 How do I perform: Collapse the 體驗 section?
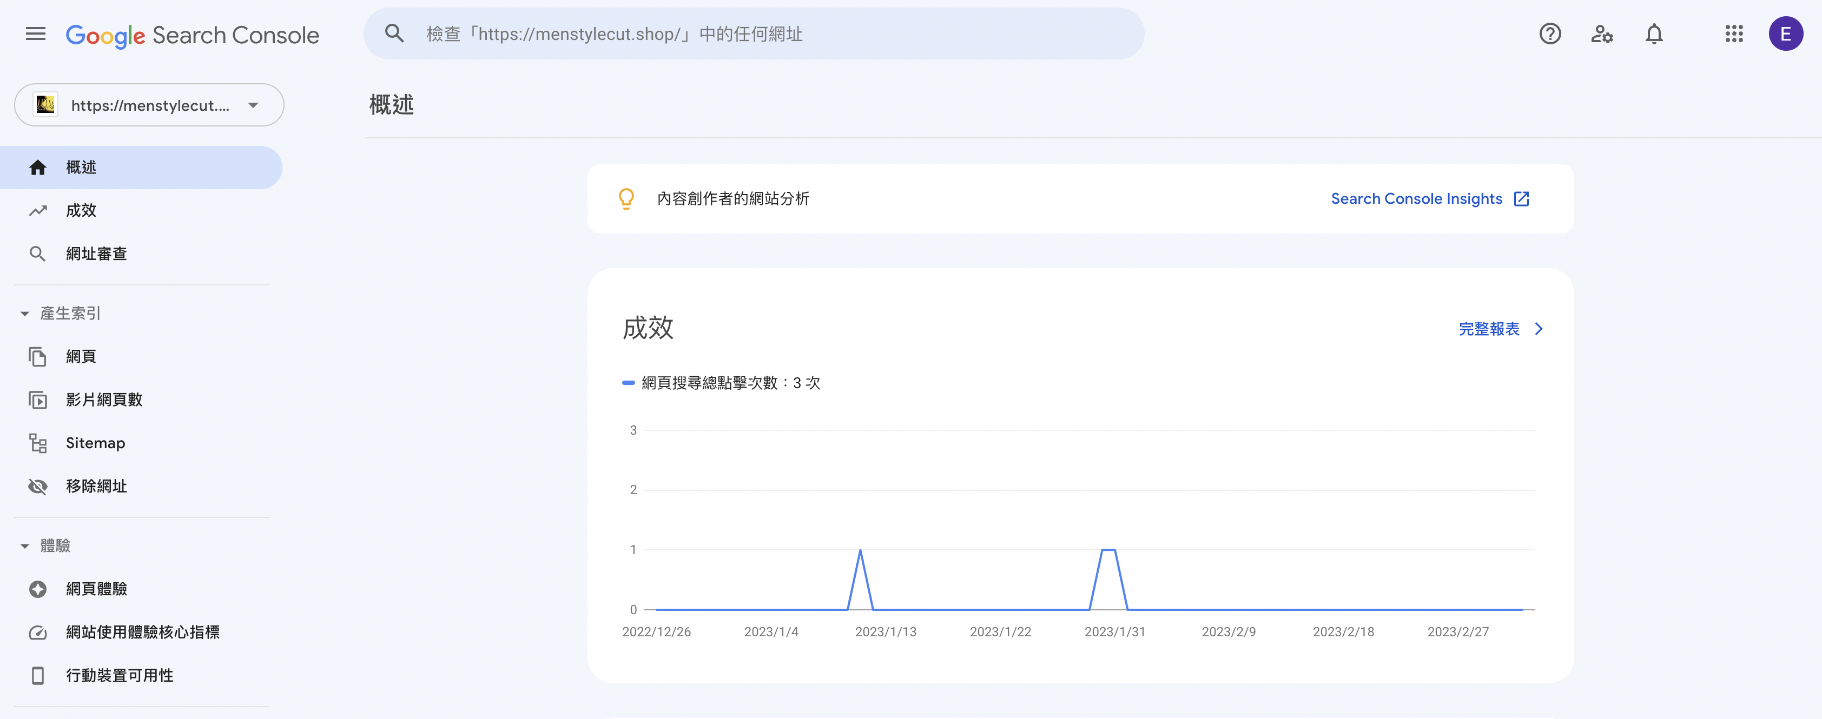[25, 546]
